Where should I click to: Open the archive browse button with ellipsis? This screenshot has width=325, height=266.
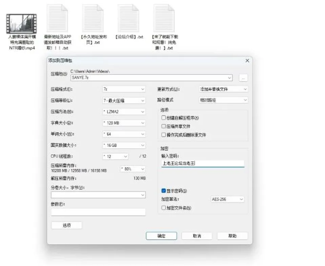point(243,78)
